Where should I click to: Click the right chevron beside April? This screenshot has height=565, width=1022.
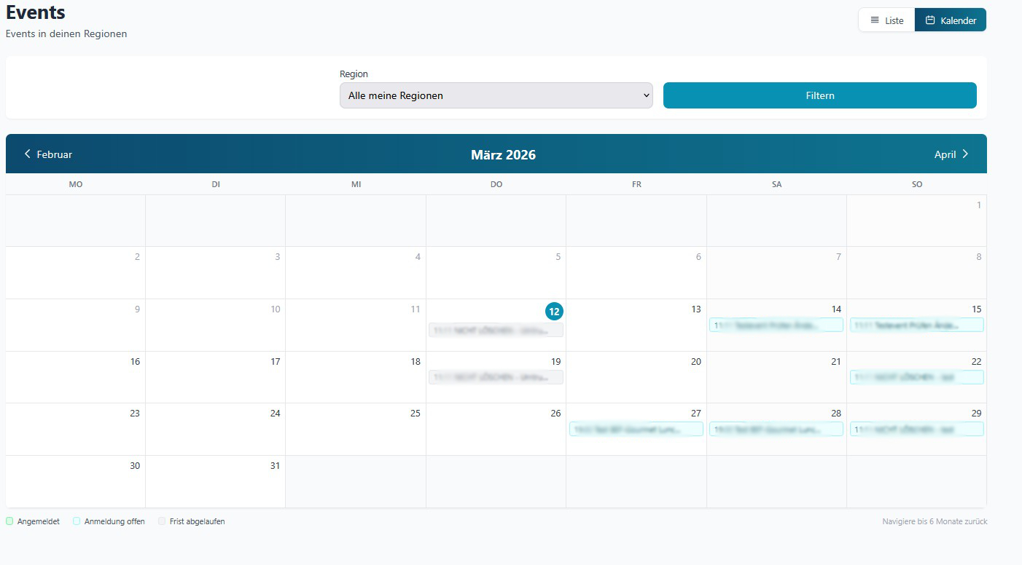(965, 154)
